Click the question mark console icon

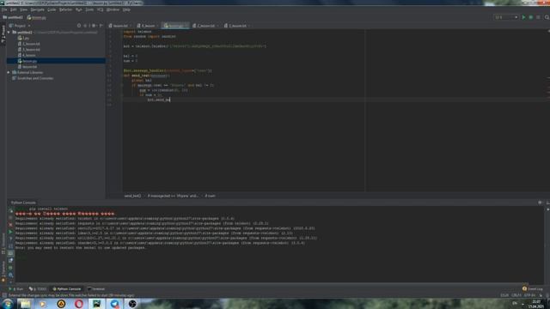(10, 239)
